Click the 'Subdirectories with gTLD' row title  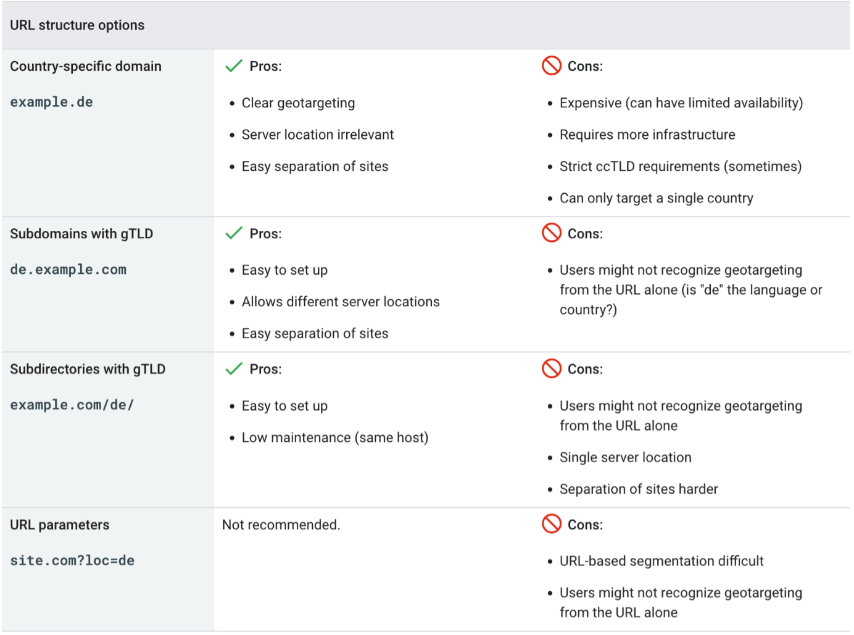point(88,369)
